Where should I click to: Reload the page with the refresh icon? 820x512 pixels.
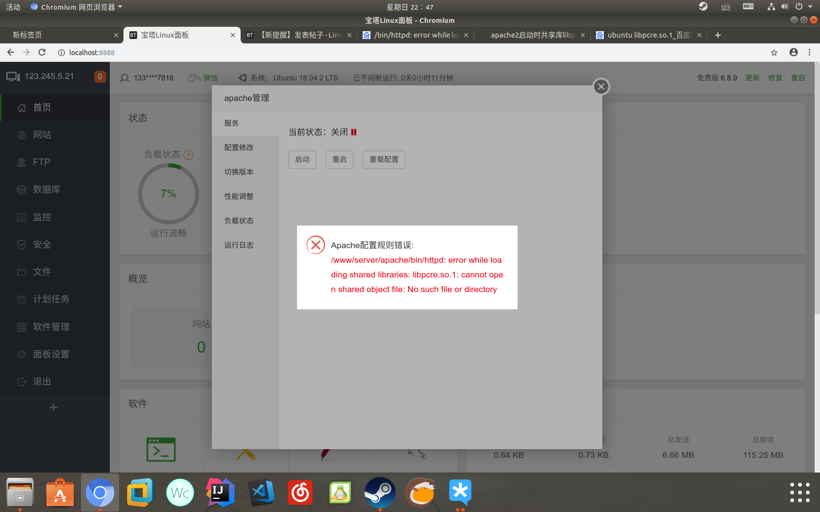[x=42, y=52]
